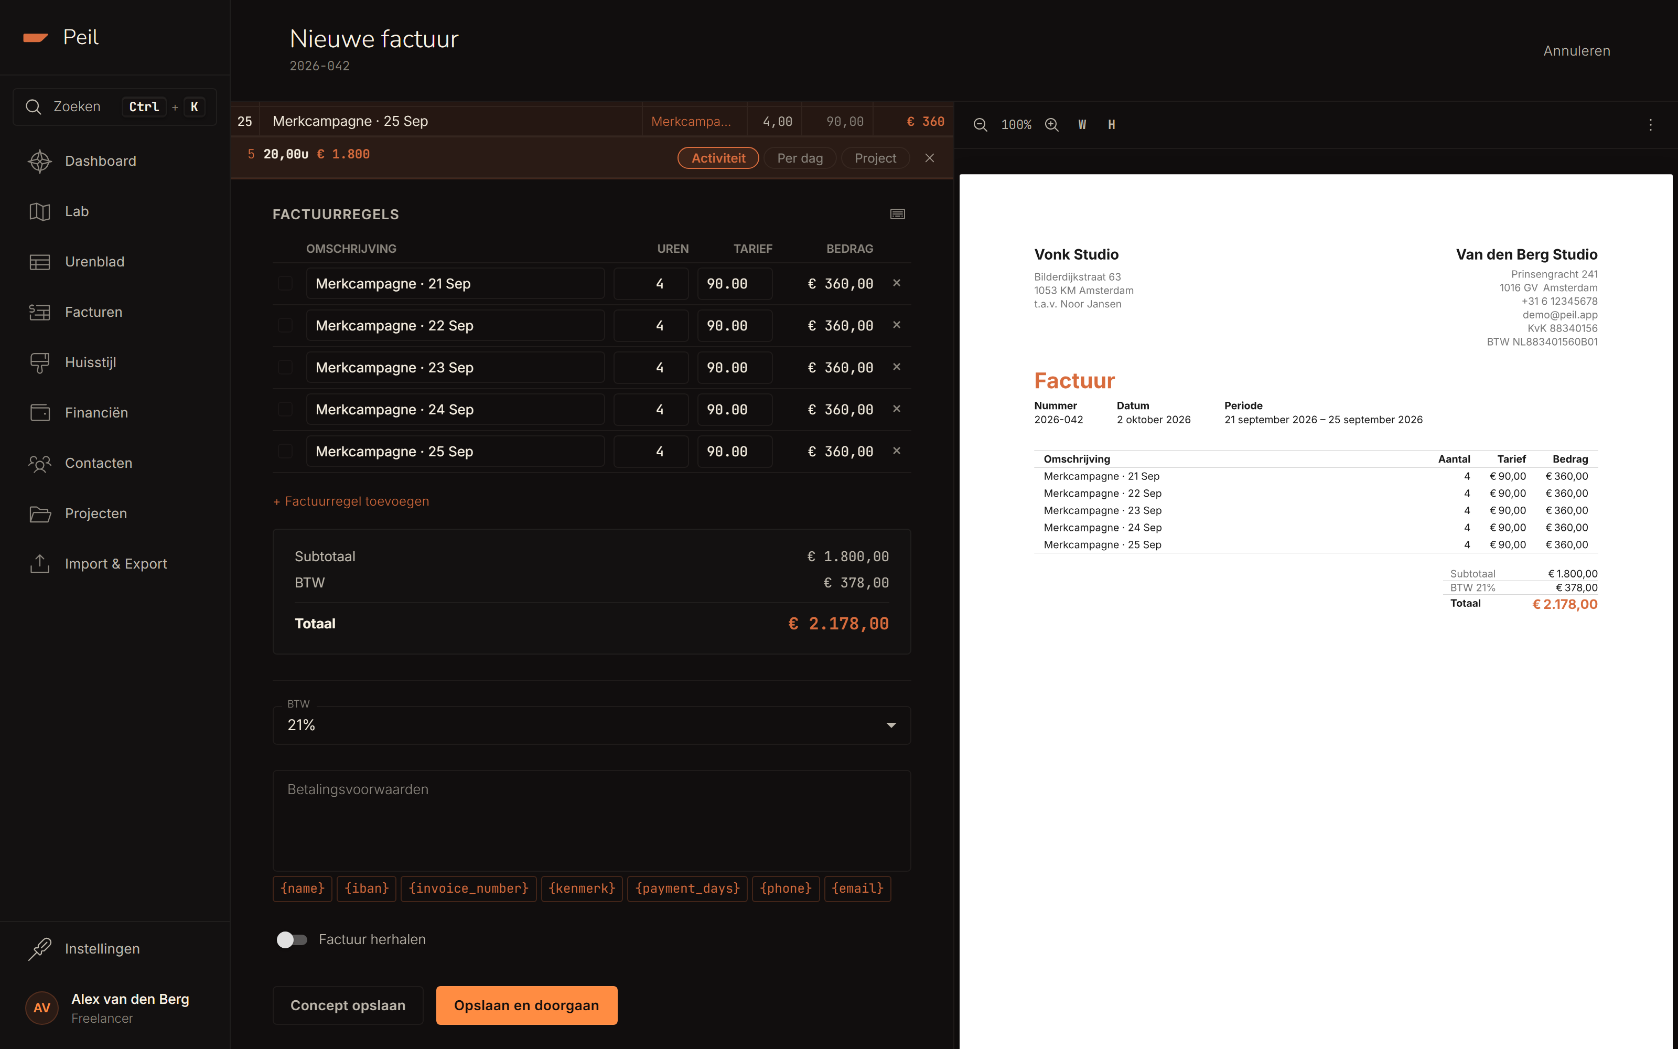Open Contacten list
This screenshot has height=1049, width=1678.
point(115,463)
